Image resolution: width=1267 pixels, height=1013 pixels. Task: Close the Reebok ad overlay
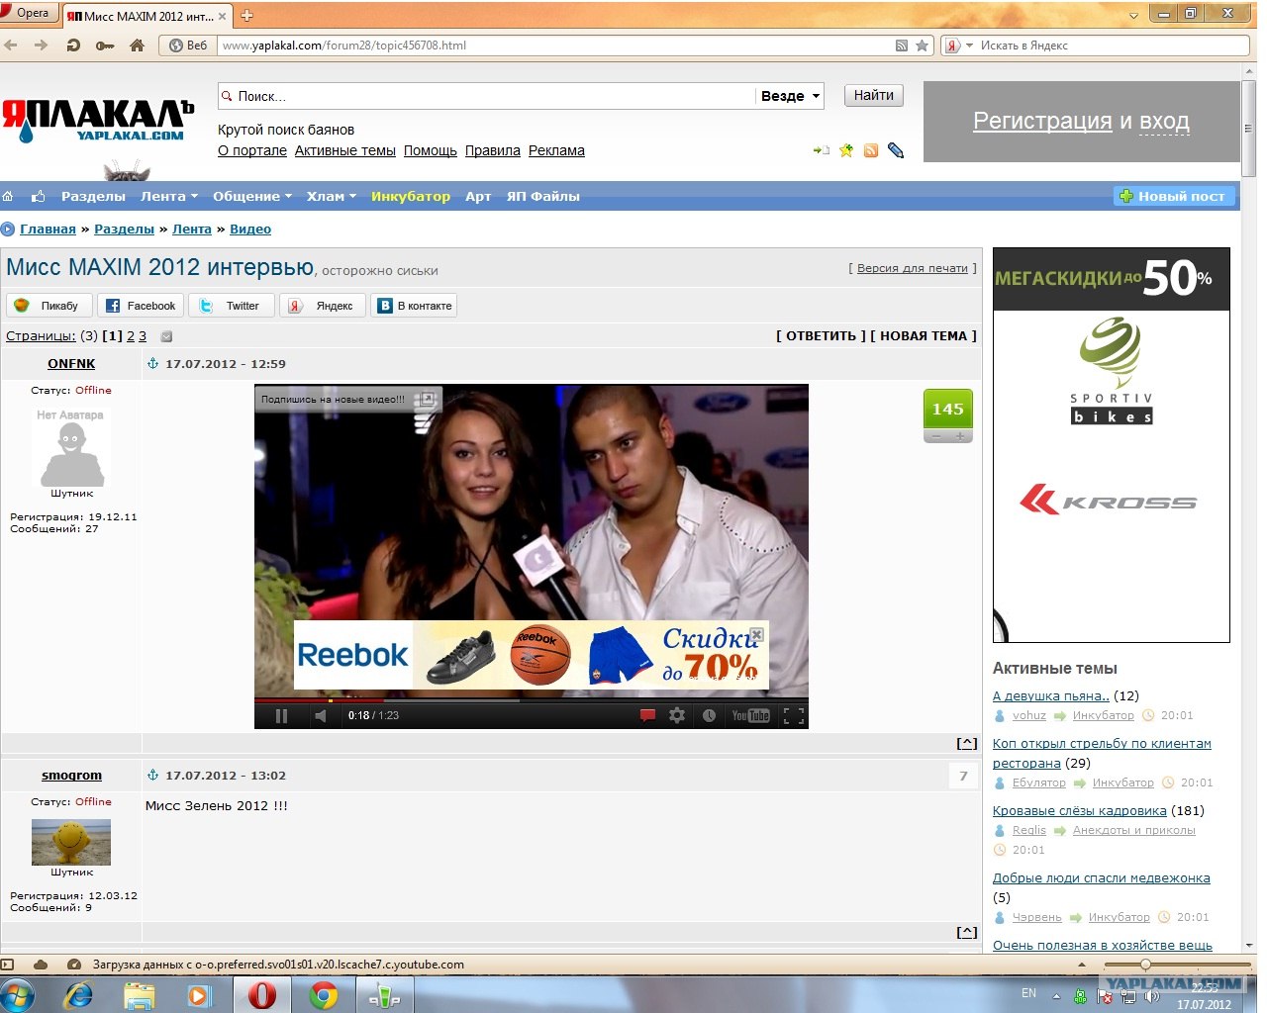[756, 634]
